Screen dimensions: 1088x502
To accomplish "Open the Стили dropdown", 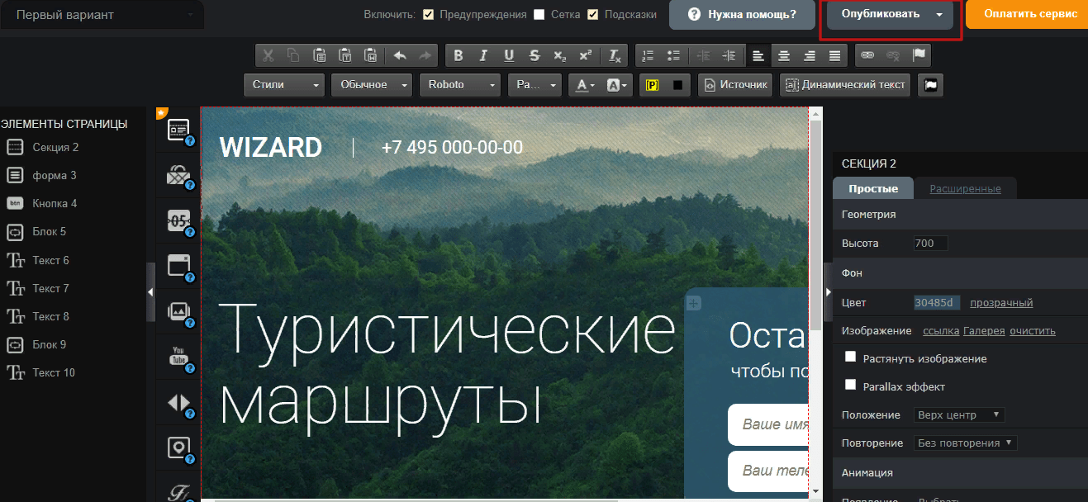I will click(284, 84).
